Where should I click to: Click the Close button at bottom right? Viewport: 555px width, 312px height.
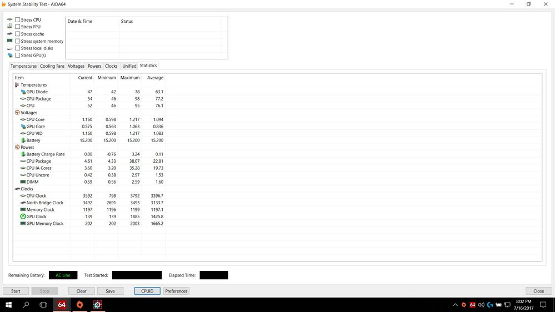(x=539, y=291)
